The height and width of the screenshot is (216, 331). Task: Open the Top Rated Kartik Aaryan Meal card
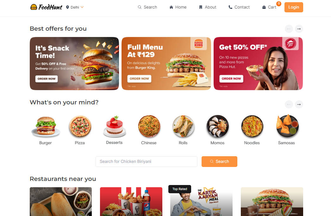tap(201, 201)
